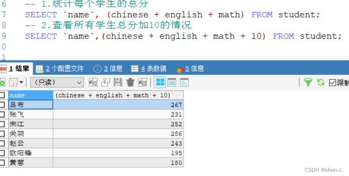Screen dimensions: 349x176
Task: Switch to the 2 个配置文件 tab
Action: click(x=60, y=69)
